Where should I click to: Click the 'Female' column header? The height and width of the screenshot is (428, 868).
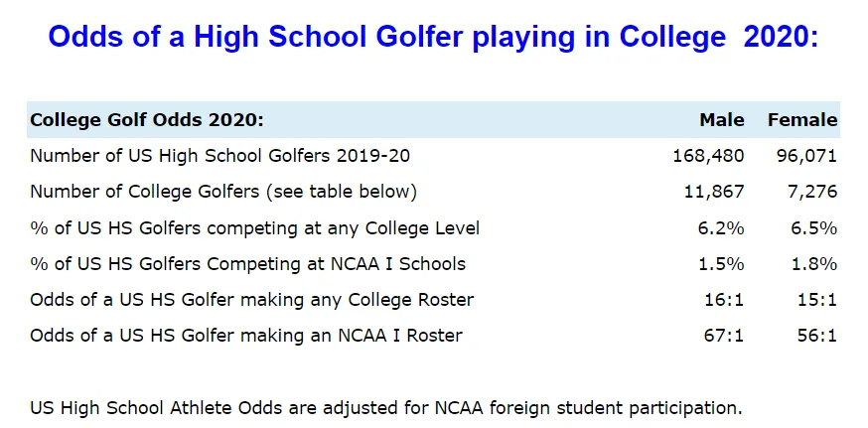click(x=802, y=119)
